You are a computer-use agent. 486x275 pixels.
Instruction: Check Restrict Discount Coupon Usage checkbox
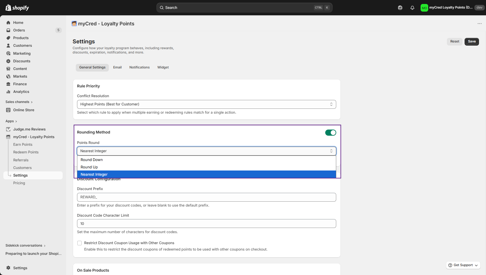(79, 243)
